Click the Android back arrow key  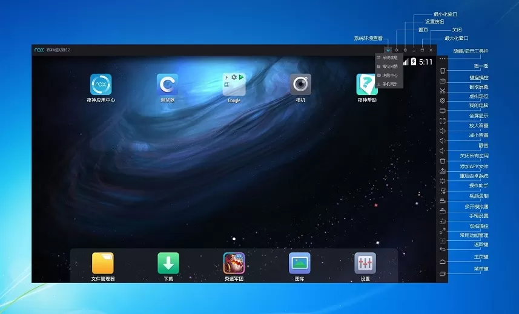[443, 249]
